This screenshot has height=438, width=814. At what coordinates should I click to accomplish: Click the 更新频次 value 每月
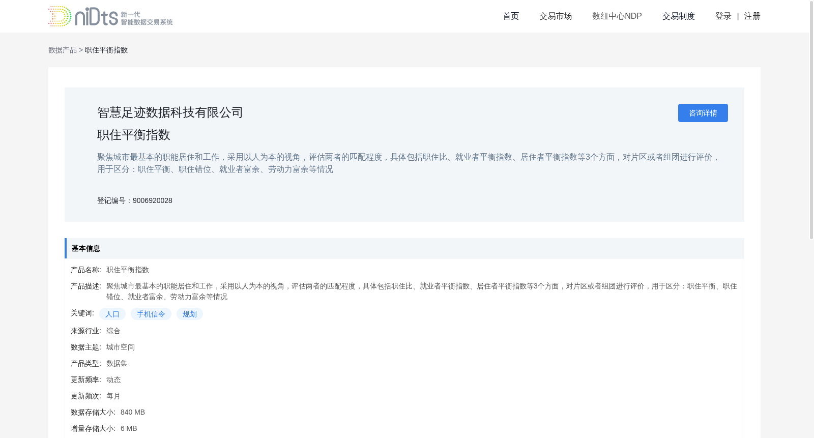(x=113, y=396)
